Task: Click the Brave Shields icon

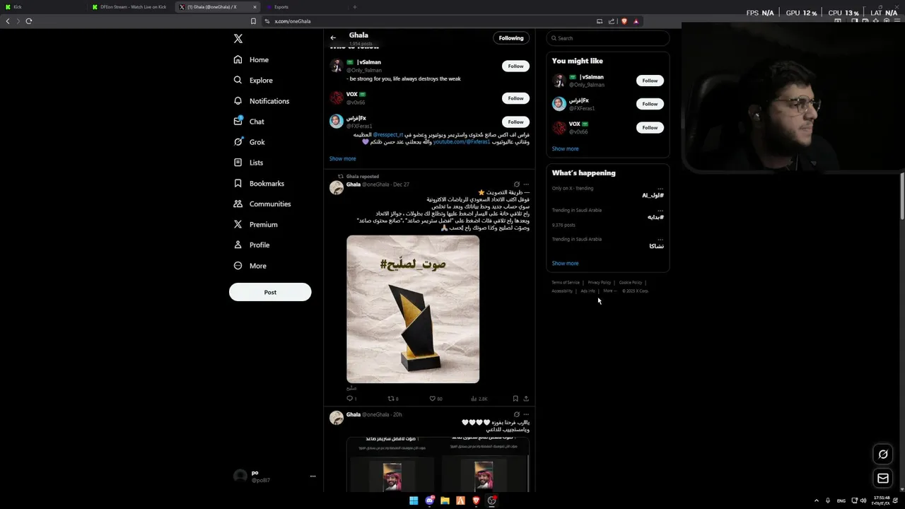Action: pyautogui.click(x=624, y=21)
